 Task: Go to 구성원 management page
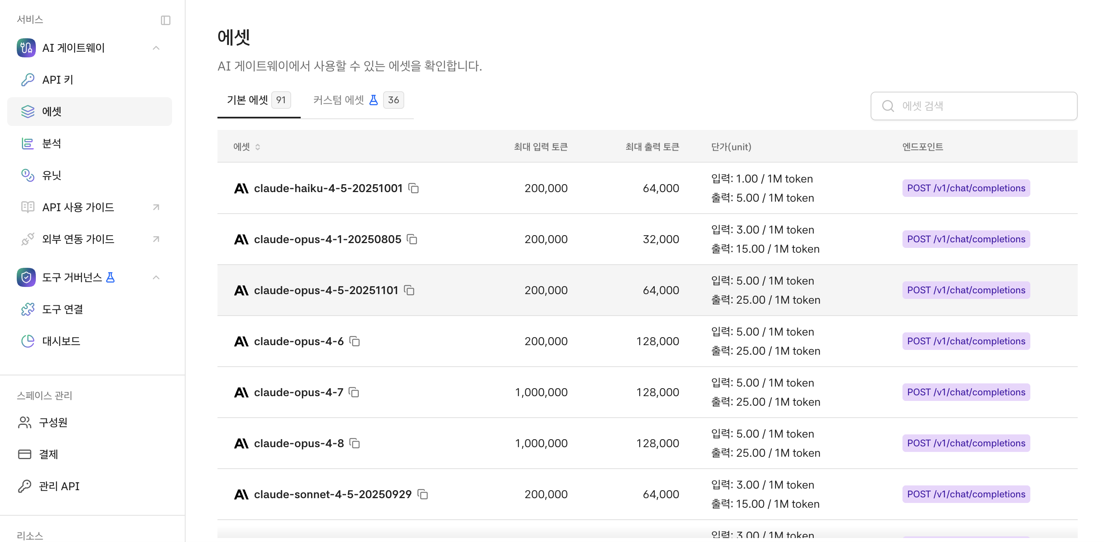pos(90,422)
